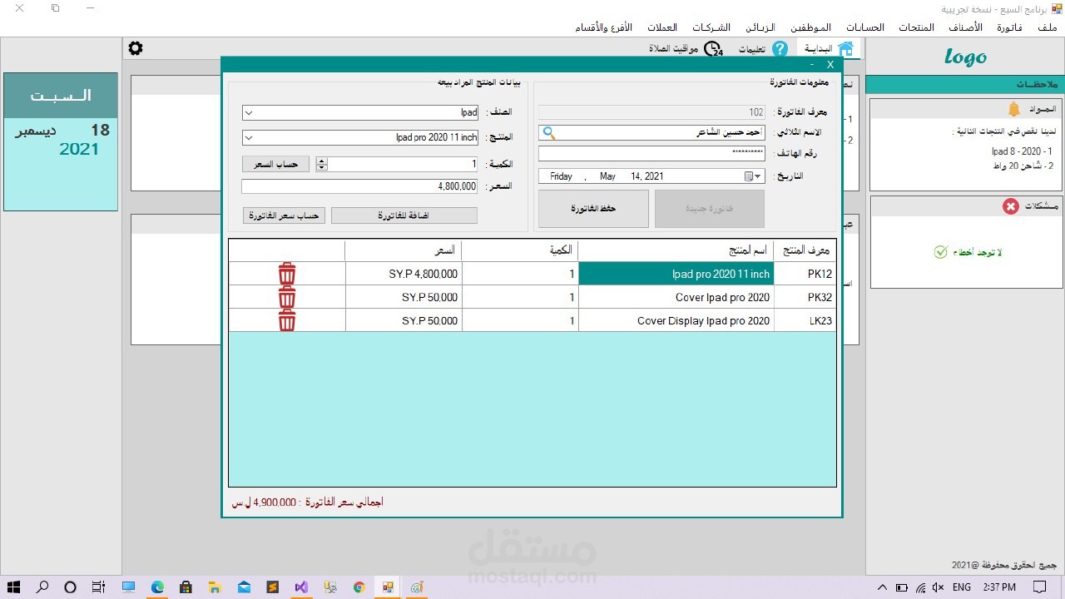Viewport: 1065px width, 599px height.
Task: Open the ملف menu
Action: click(x=1047, y=27)
